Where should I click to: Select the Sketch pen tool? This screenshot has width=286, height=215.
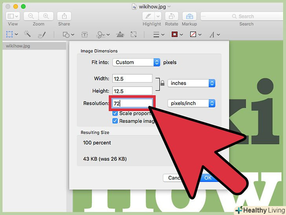coord(42,35)
